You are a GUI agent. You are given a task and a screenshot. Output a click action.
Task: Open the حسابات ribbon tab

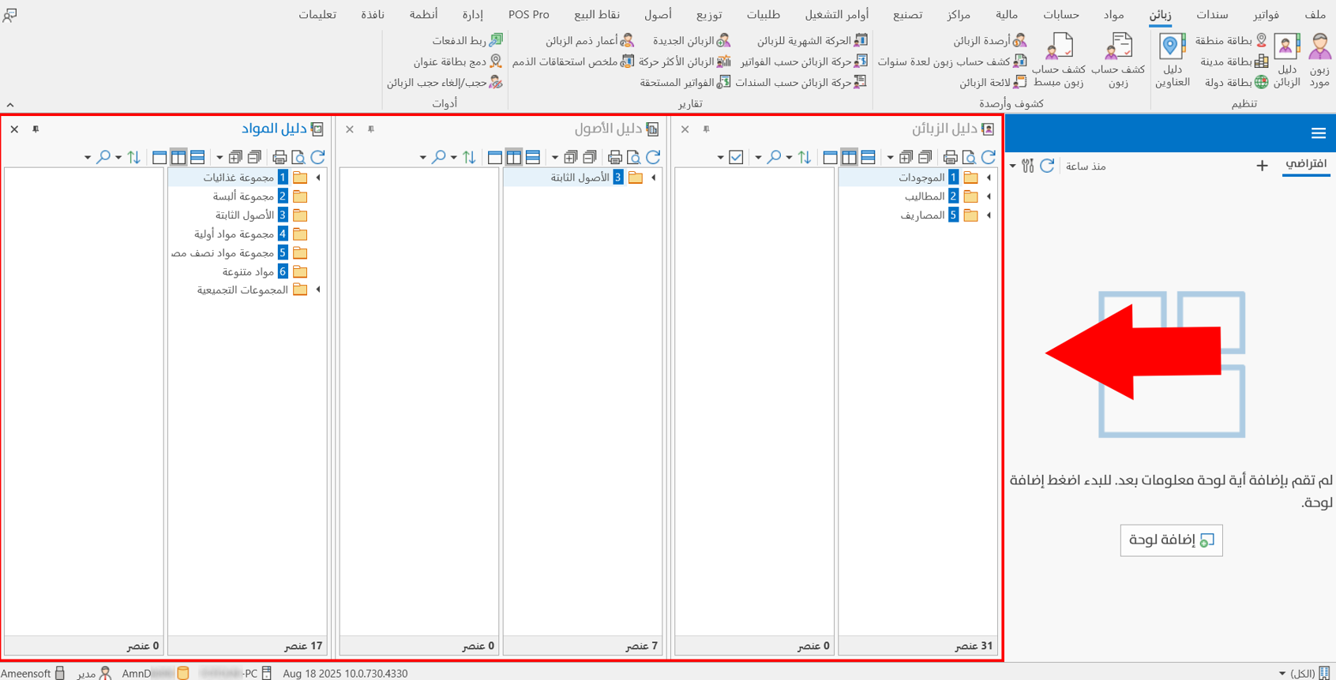pyautogui.click(x=1060, y=14)
